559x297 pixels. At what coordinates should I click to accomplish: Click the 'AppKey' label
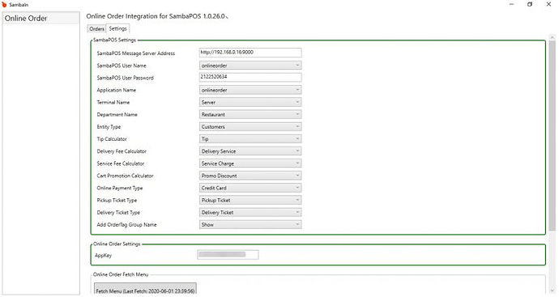coord(103,256)
